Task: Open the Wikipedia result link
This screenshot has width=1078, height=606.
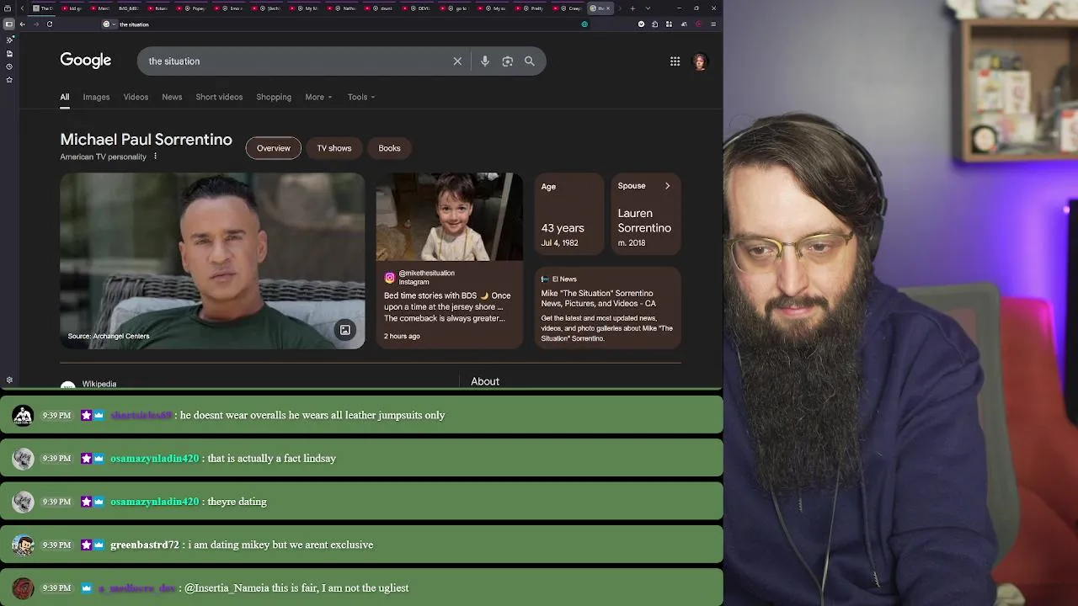Action: (99, 384)
